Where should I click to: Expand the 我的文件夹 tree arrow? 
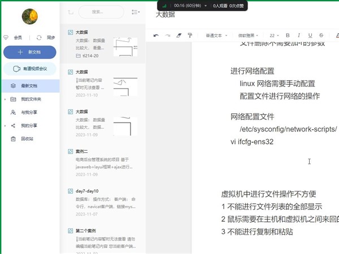point(5,99)
